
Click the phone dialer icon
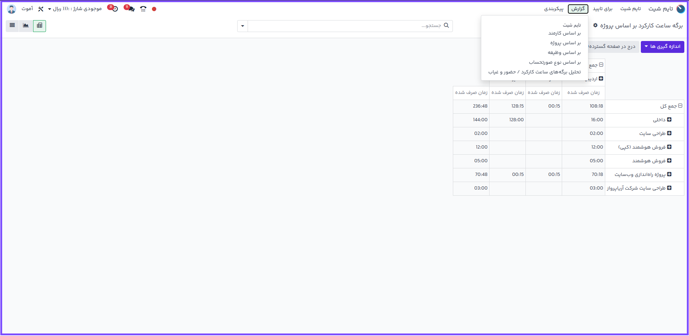[143, 9]
